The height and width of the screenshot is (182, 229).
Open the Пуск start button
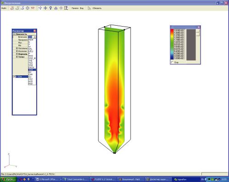(8, 179)
